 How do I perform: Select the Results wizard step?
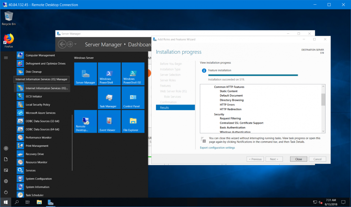(175, 108)
